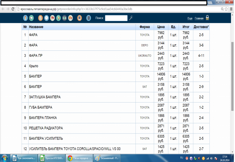Viewport: 235px width, 162px height.
Task: Click the 'DEPO' firm cell
Action: (x=145, y=45)
